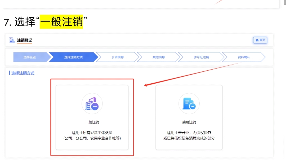Go back to the 选择企业 step
286x164 pixels.
pos(30,57)
